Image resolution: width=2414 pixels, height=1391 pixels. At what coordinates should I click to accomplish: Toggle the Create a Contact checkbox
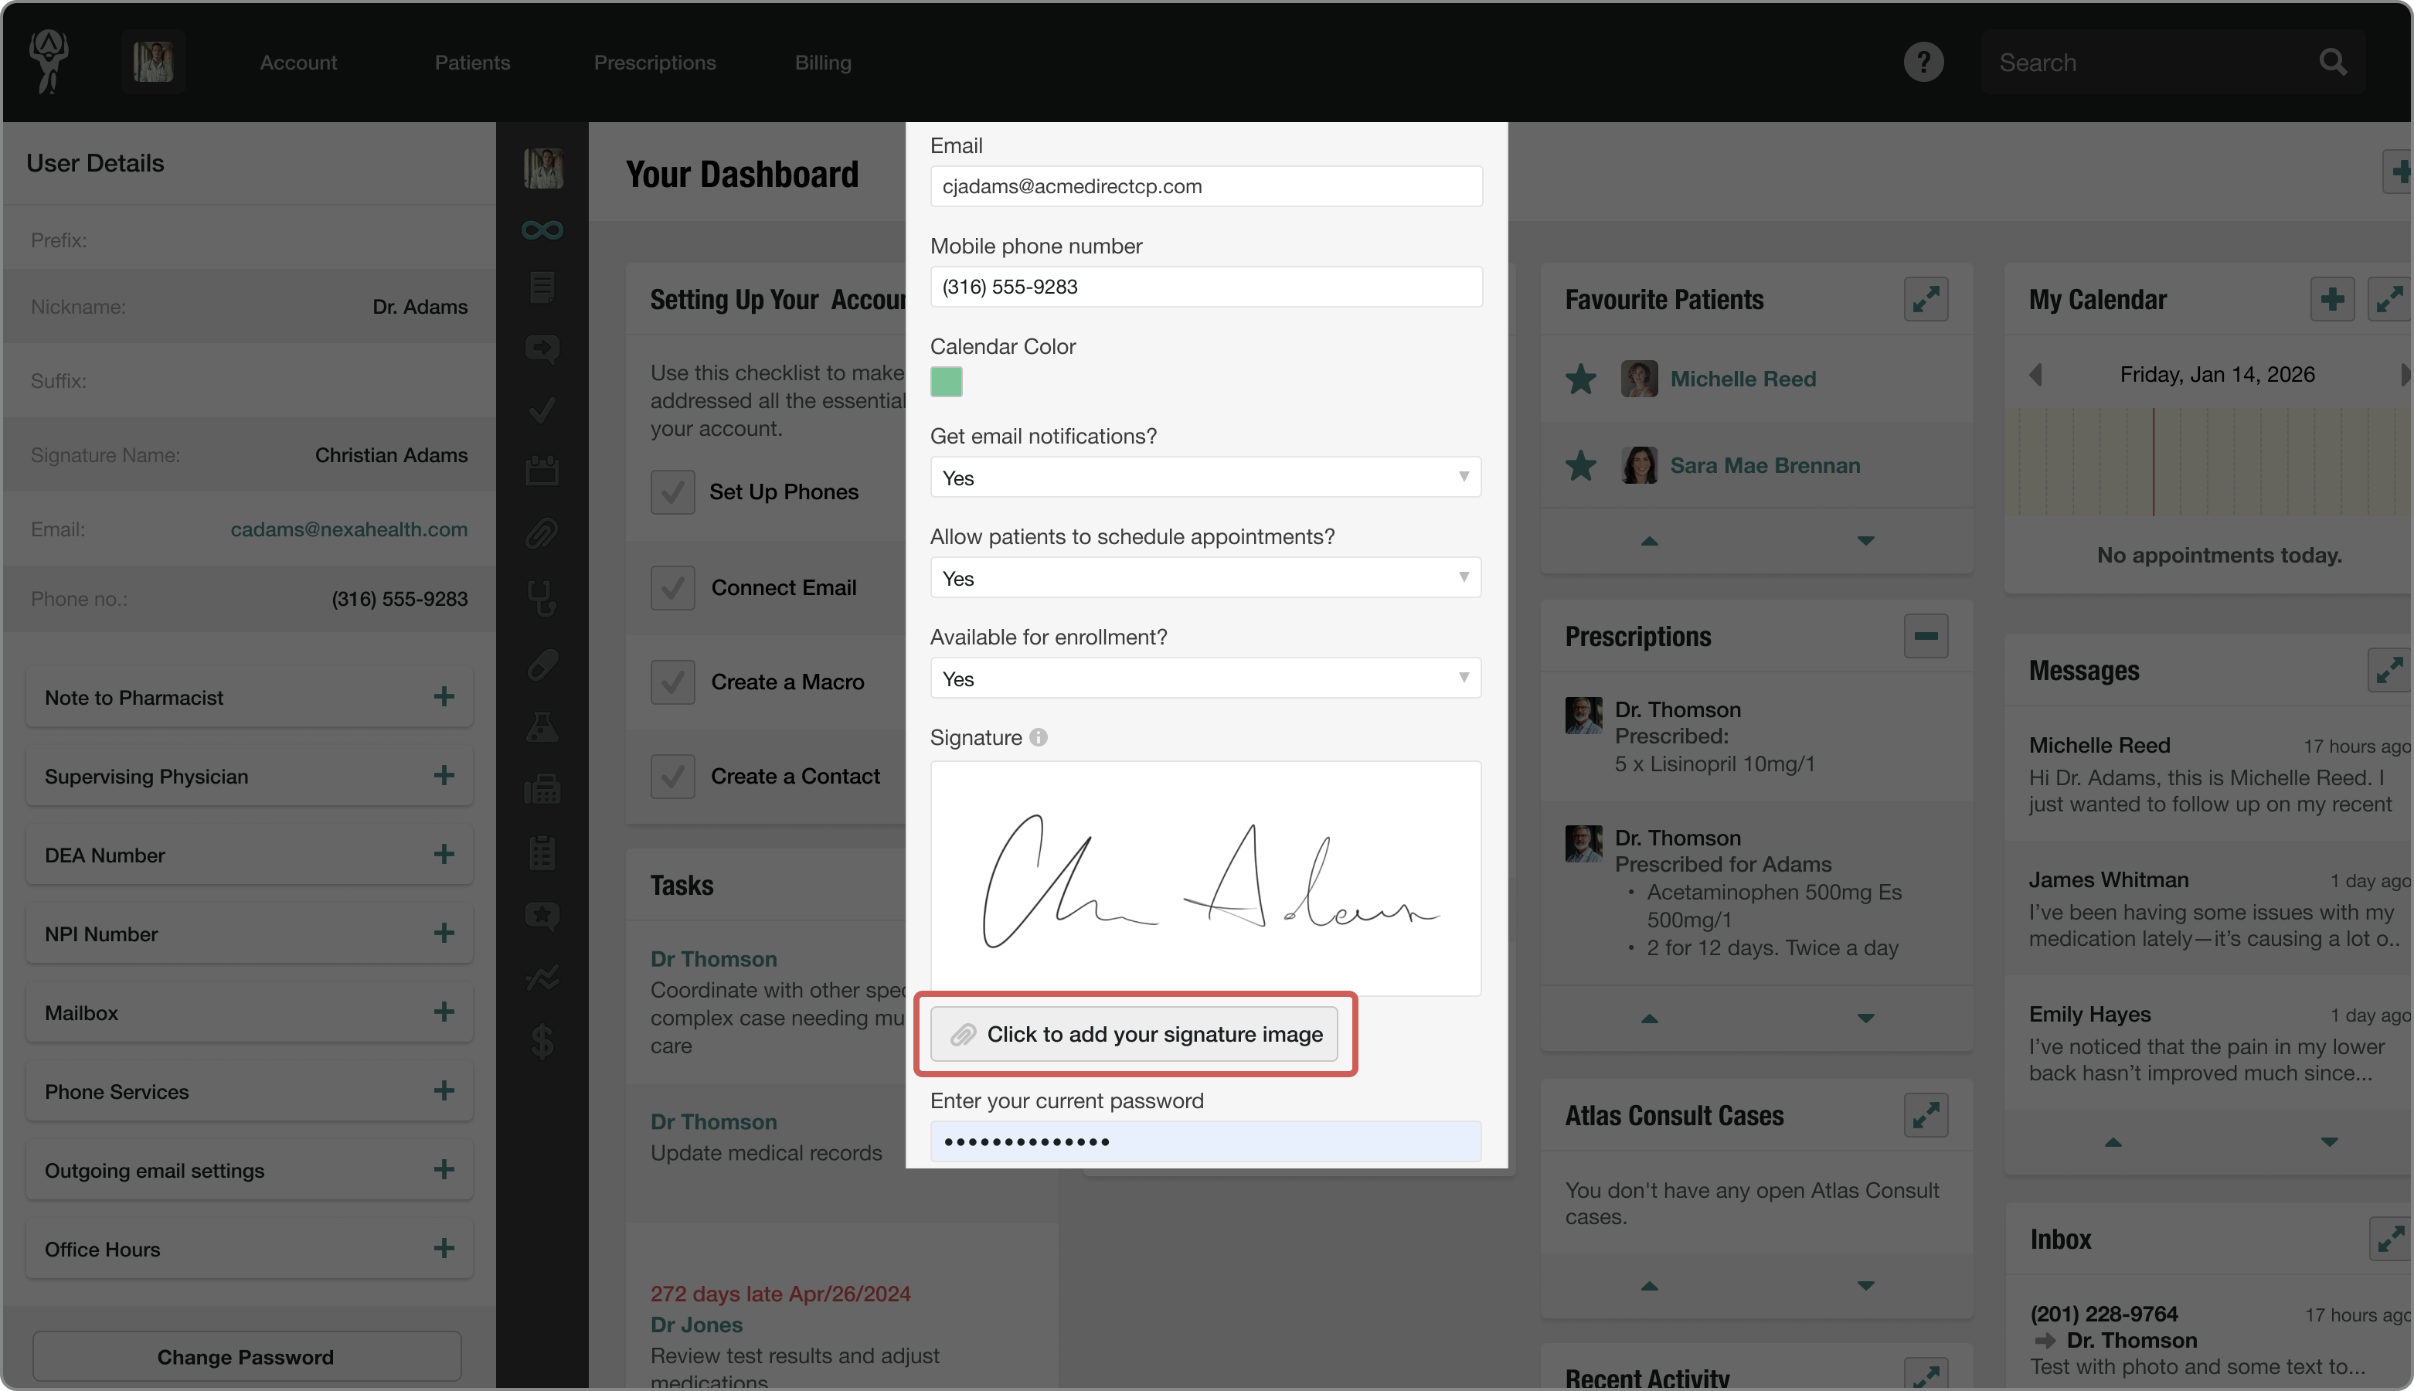(672, 777)
